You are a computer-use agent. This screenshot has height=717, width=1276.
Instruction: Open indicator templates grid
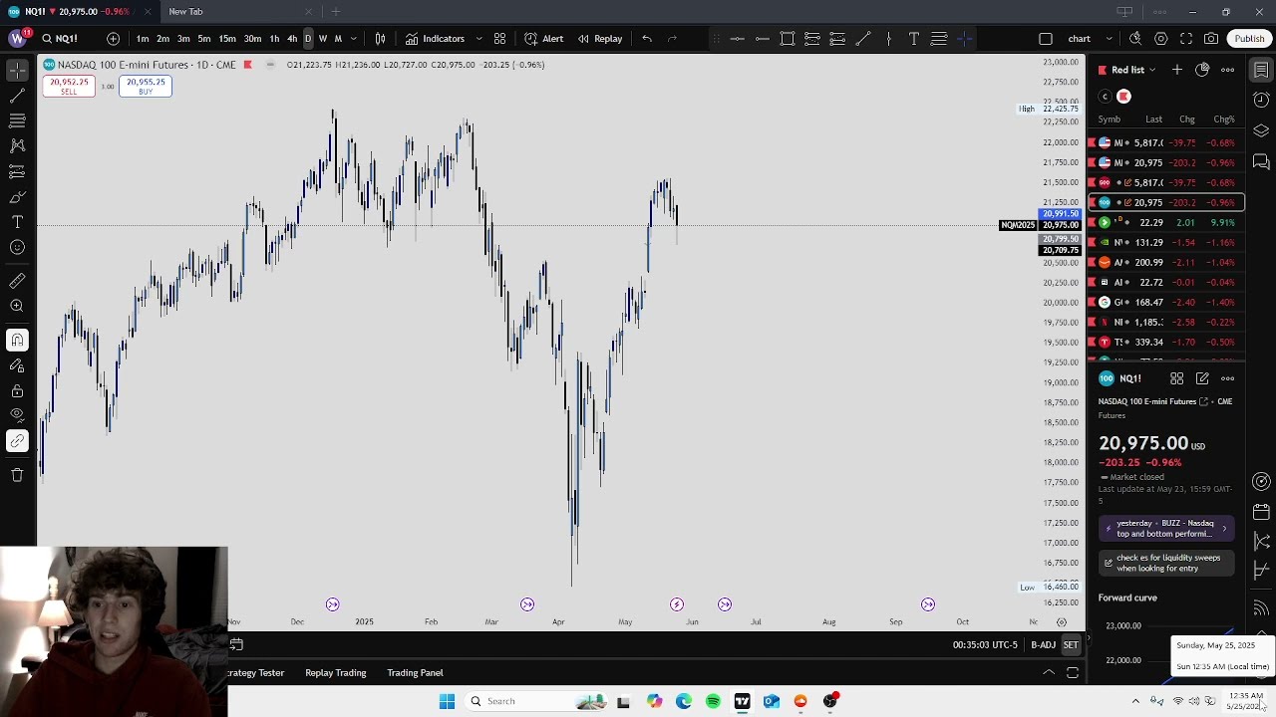tap(500, 39)
